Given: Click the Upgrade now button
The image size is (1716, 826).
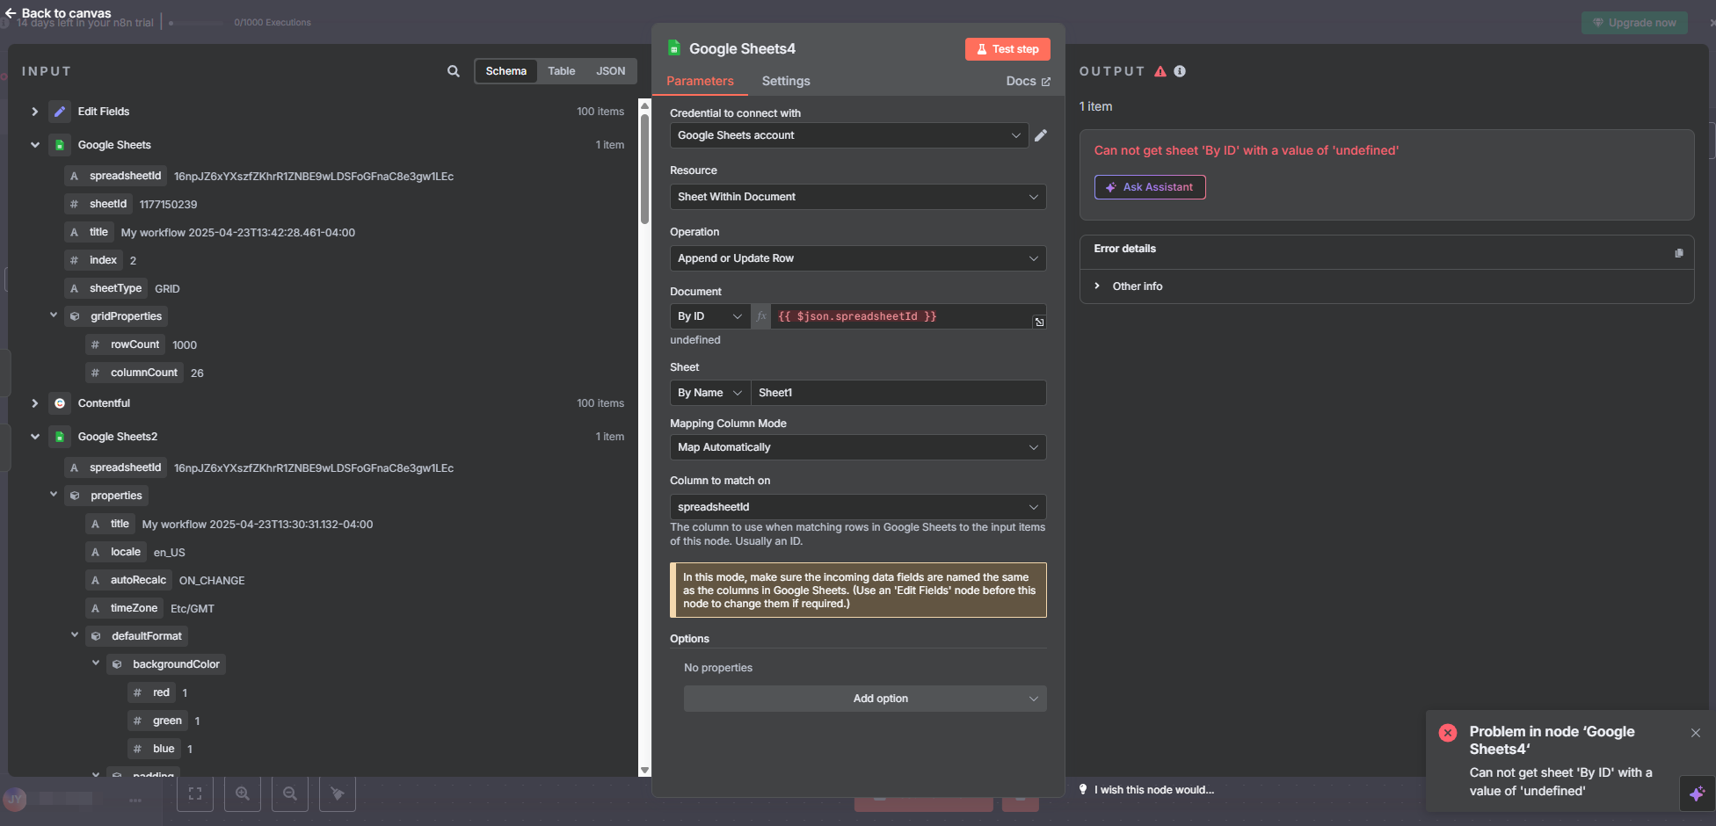Looking at the screenshot, I should pos(1634,23).
